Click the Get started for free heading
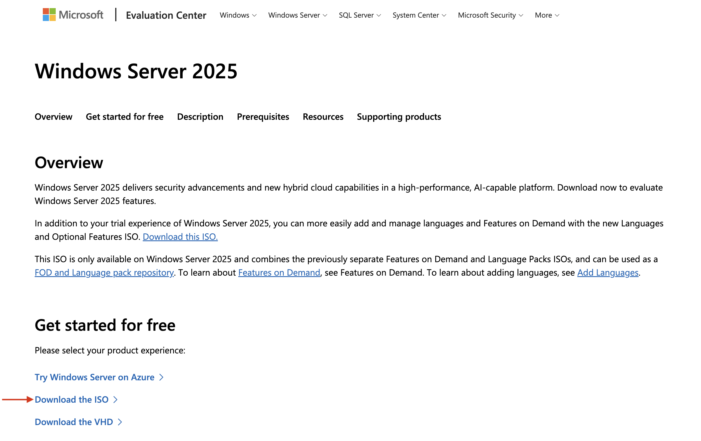Screen dimensions: 701x441 (105, 325)
